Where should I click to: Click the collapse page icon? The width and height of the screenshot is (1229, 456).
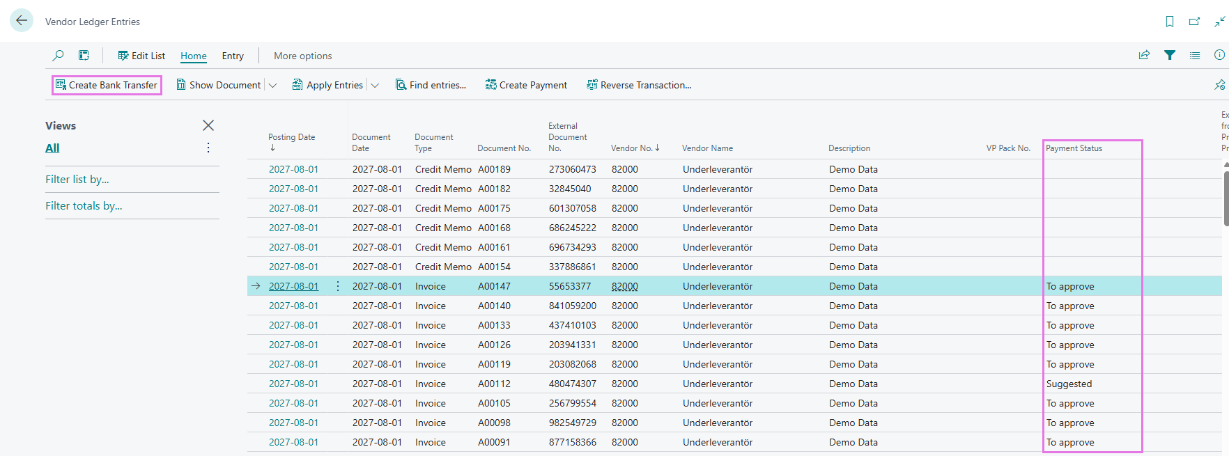[x=1219, y=22]
